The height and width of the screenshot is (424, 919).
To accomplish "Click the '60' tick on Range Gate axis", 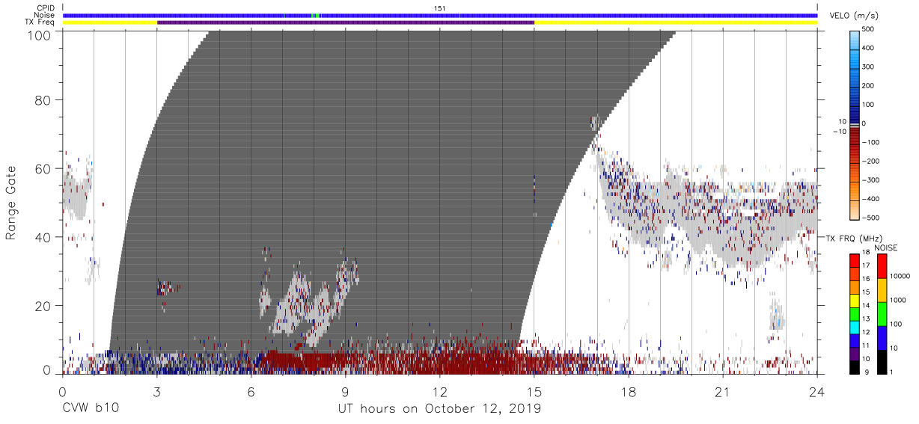I will (x=44, y=169).
